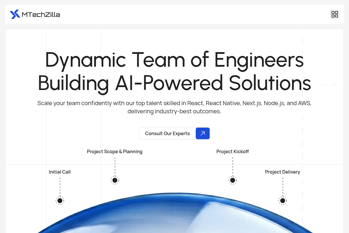Click the blue diagonal arrow icon
The height and width of the screenshot is (233, 349).
(203, 133)
